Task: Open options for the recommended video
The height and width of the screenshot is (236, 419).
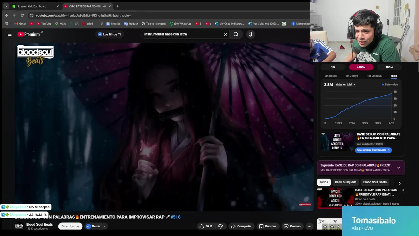Action: 403,191
